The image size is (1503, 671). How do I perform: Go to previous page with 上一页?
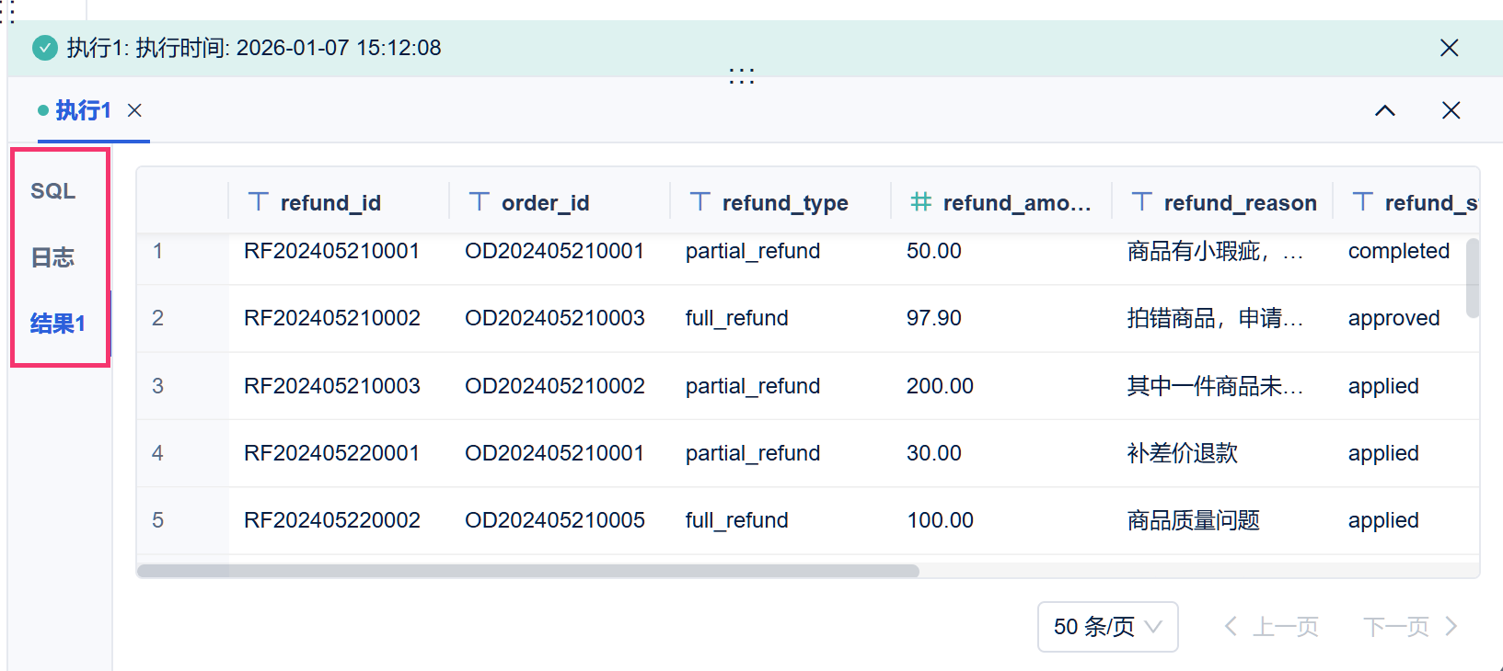pos(1272,627)
